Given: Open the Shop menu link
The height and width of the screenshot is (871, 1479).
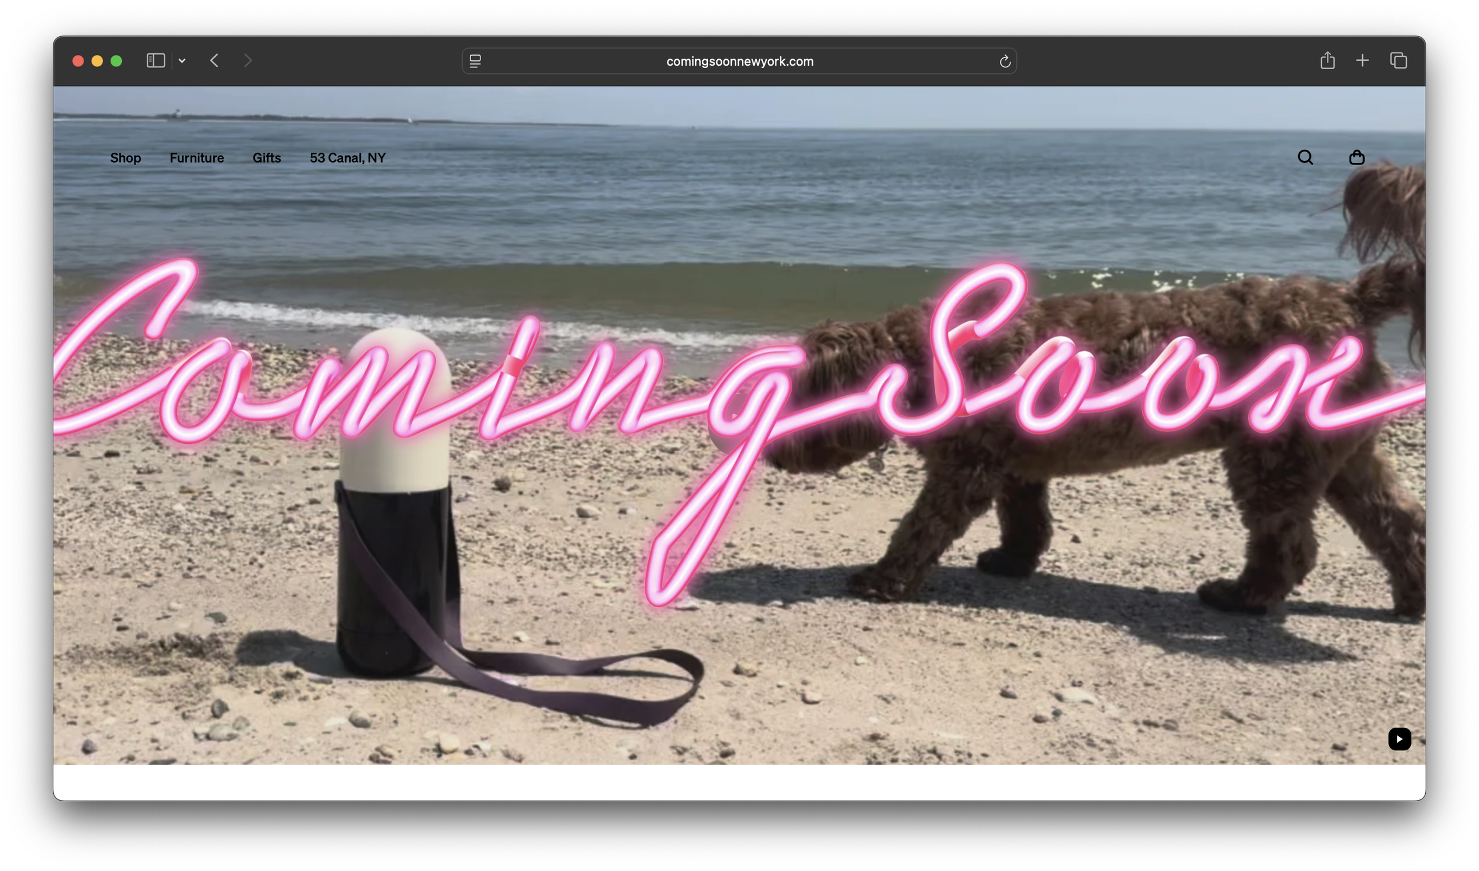Looking at the screenshot, I should point(125,158).
